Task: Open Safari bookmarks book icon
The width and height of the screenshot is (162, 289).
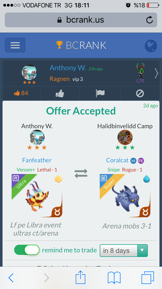Action: (x=114, y=278)
